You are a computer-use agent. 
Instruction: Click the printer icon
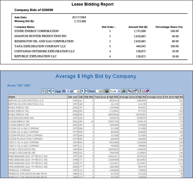click(x=124, y=91)
